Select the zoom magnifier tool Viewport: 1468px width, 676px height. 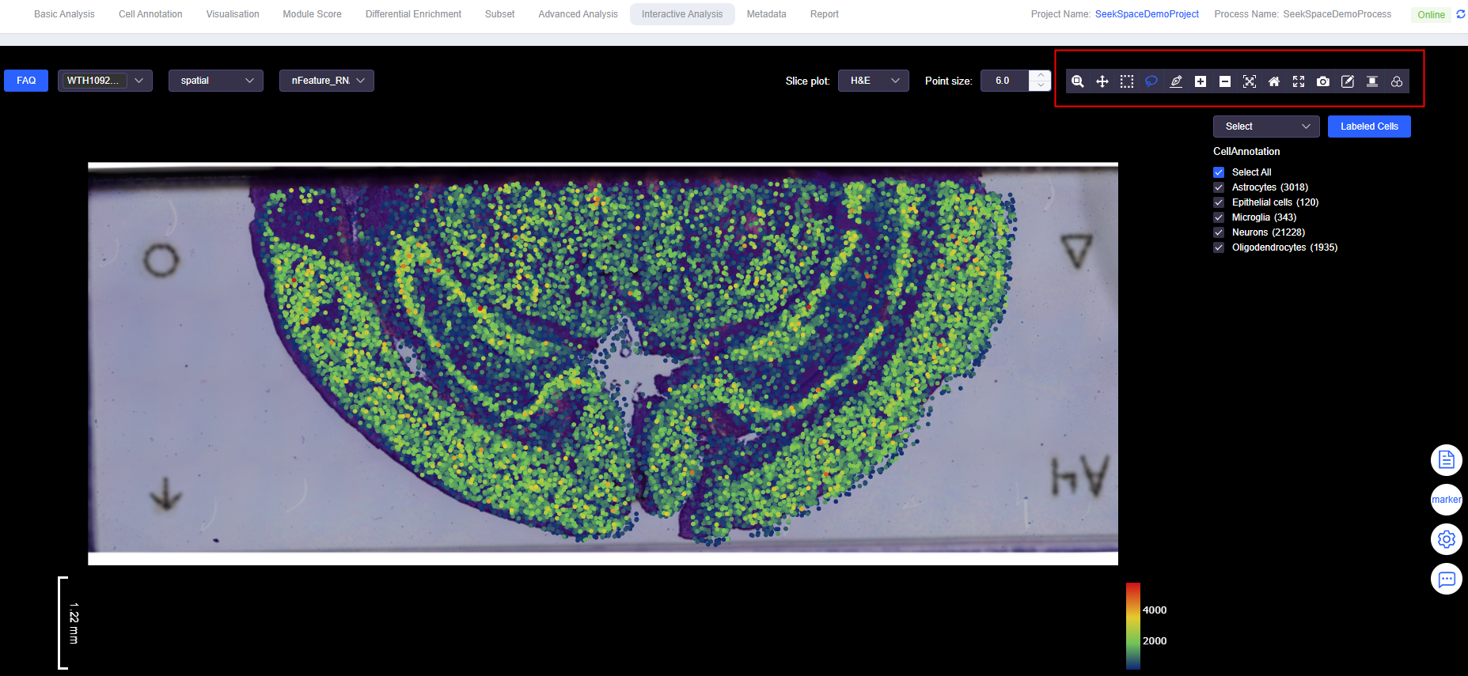tap(1077, 81)
